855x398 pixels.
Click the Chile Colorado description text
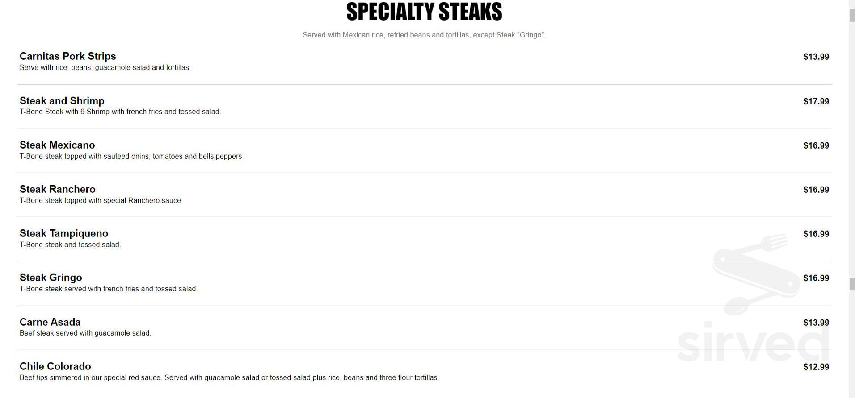228,377
